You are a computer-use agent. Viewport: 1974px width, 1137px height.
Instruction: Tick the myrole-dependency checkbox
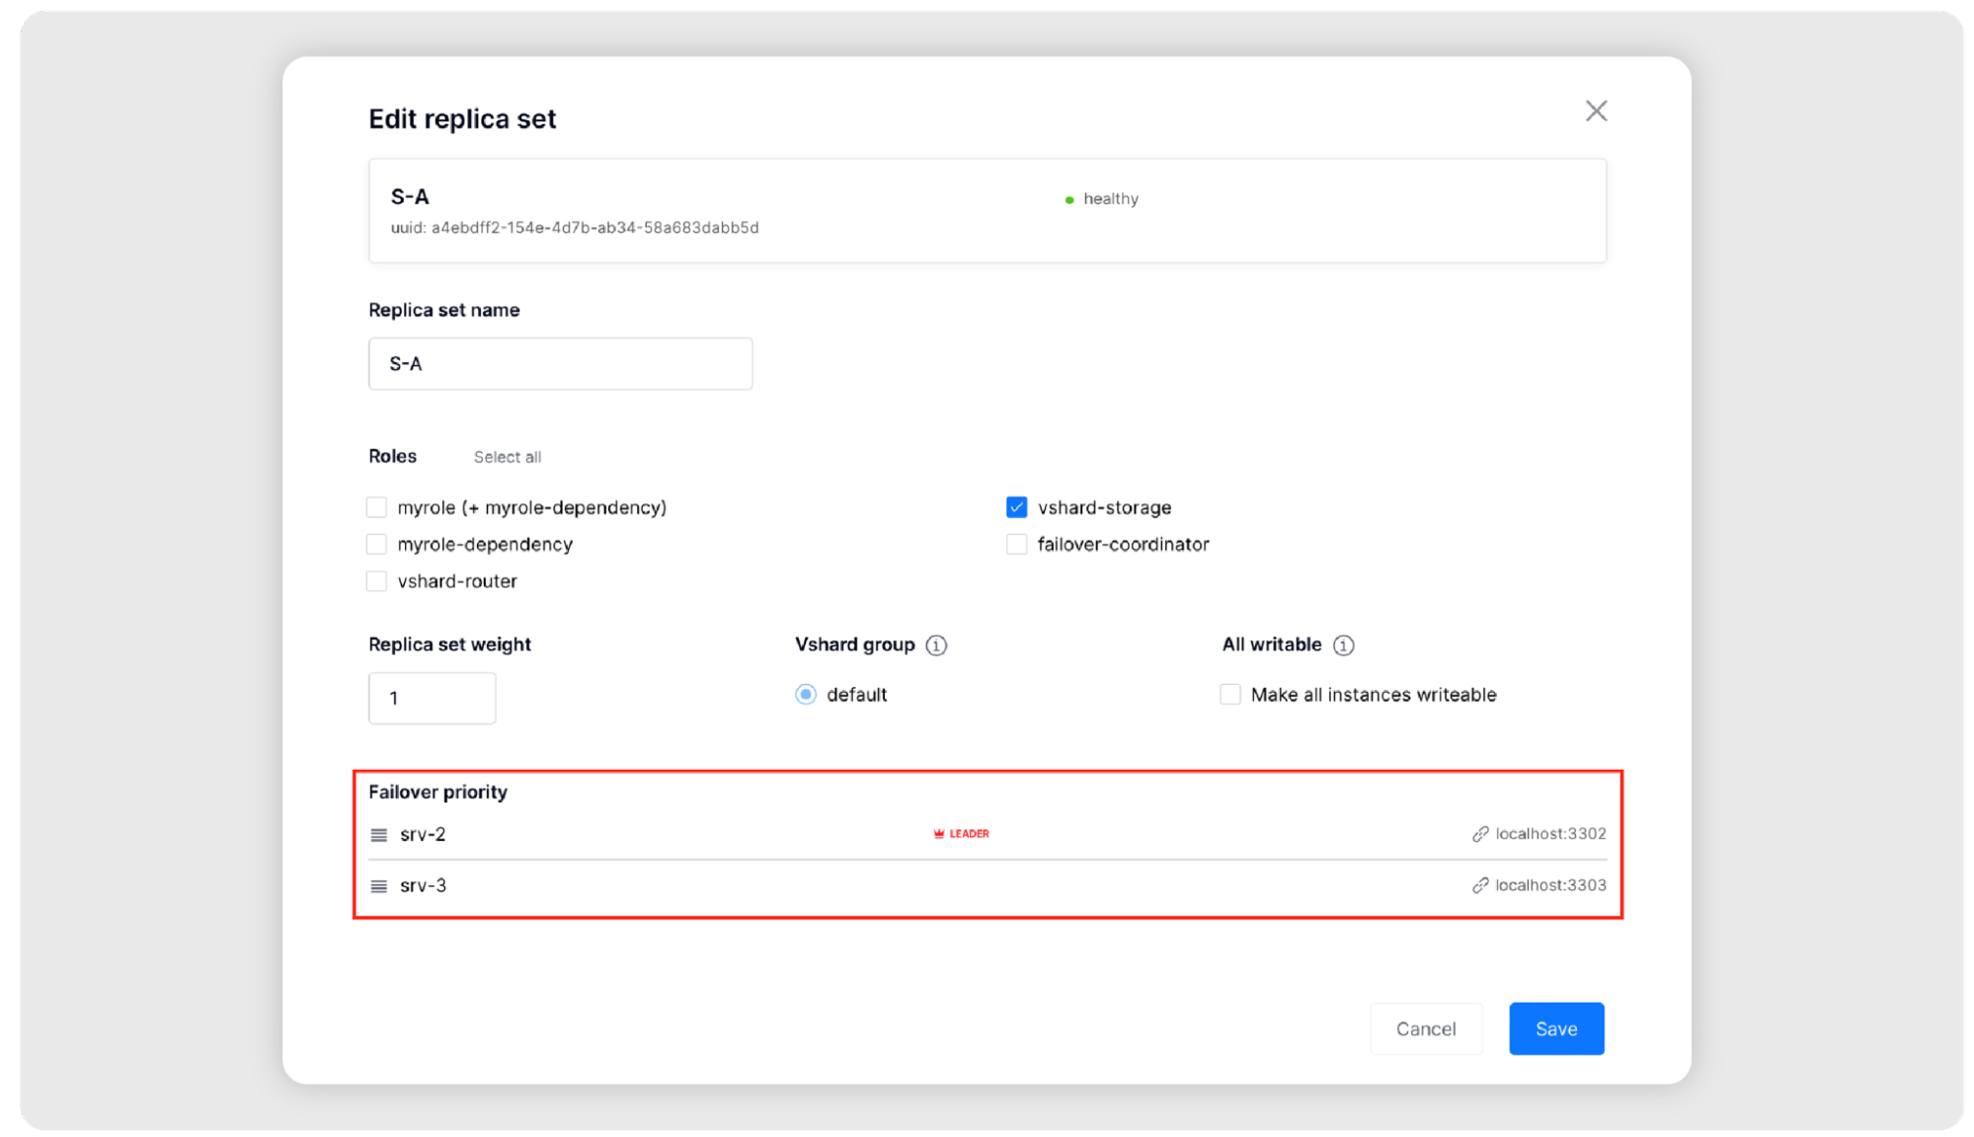(376, 544)
